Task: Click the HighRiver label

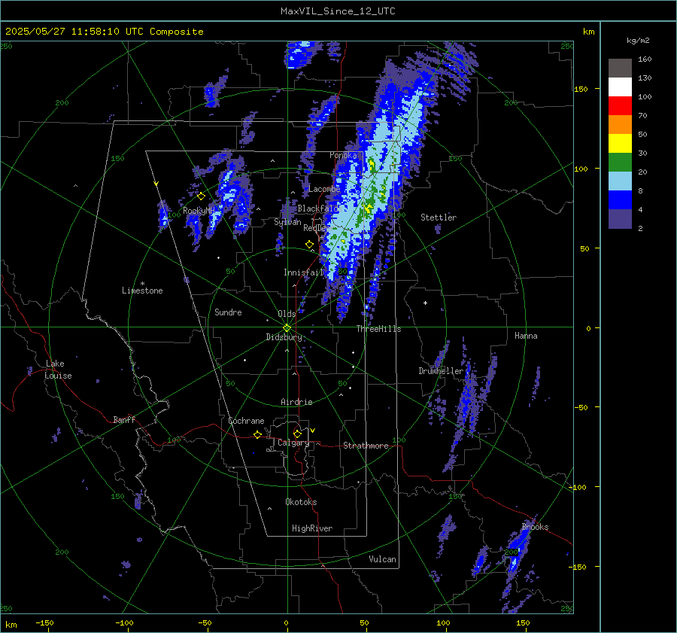Action: pyautogui.click(x=312, y=528)
